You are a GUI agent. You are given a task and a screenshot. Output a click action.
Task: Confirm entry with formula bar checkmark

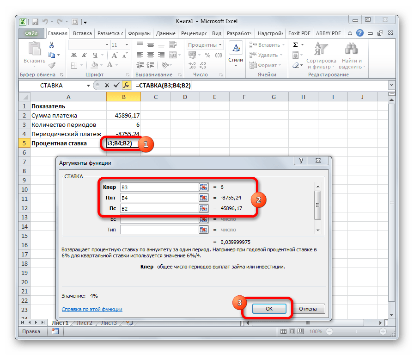[116, 85]
